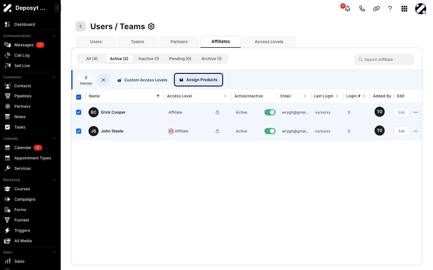Open the apps grid menu
Screen dimensions: 433x270
coord(404,9)
